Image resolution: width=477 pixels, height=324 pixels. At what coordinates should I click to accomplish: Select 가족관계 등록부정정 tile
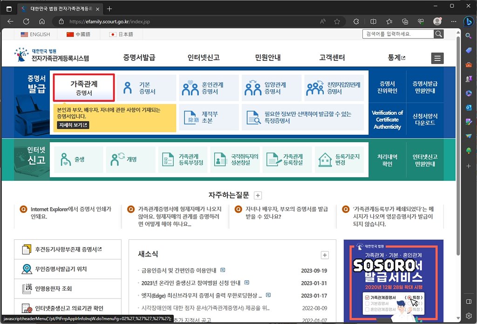tap(183, 159)
